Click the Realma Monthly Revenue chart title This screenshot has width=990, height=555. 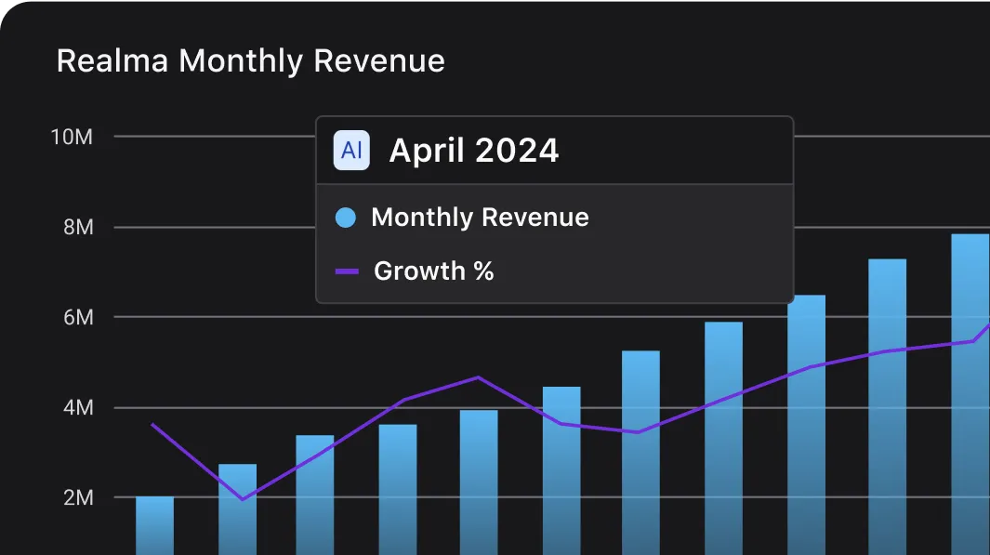[x=250, y=61]
